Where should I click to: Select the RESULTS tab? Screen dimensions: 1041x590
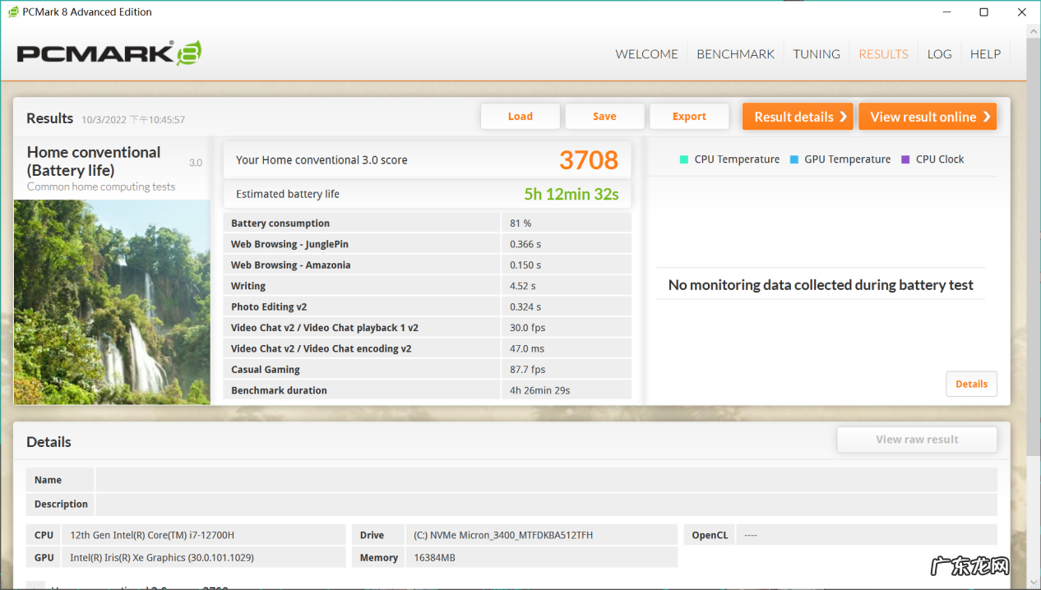point(883,54)
